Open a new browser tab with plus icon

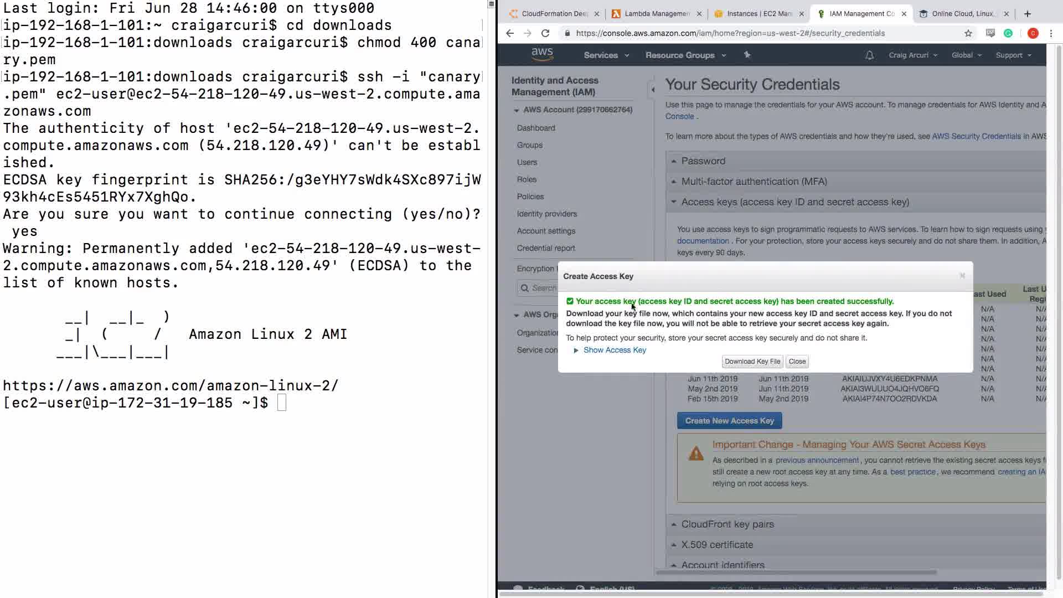[x=1028, y=14]
